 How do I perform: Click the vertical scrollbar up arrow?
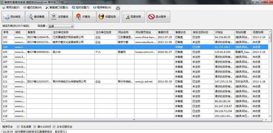click(270, 32)
